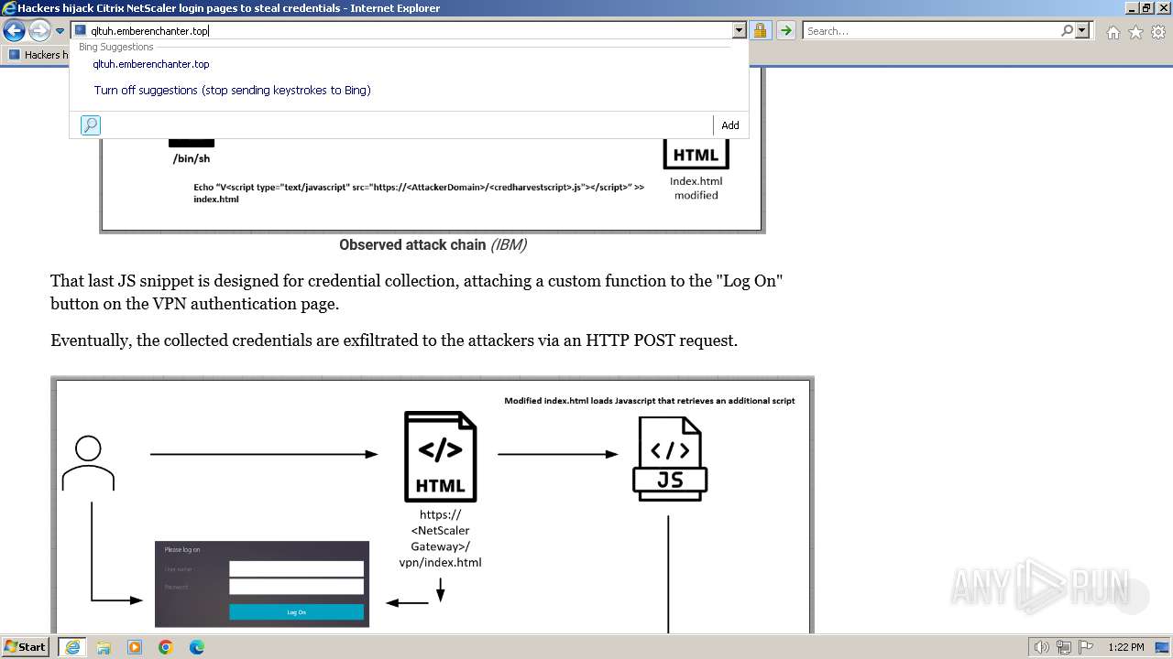Open the Home page icon
Viewport: 1173px width, 659px height.
pyautogui.click(x=1113, y=32)
